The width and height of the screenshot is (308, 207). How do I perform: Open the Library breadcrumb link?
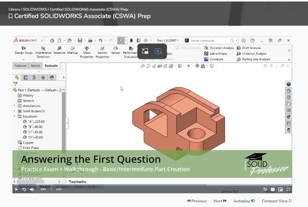[x=14, y=9]
